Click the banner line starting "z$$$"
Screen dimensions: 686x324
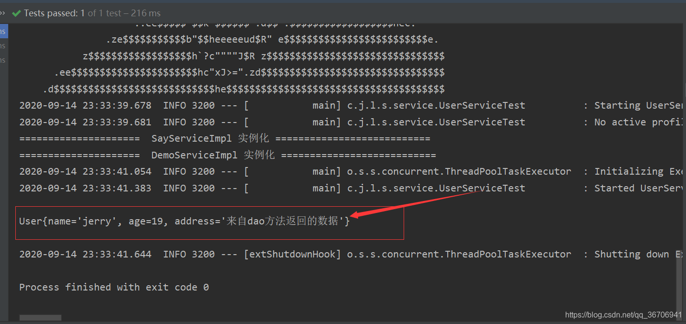[x=264, y=56]
